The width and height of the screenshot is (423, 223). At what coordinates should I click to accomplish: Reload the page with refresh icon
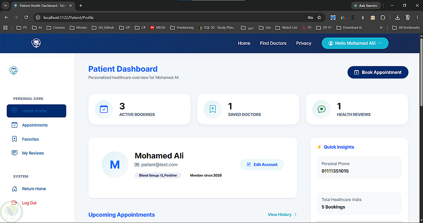tap(26, 17)
